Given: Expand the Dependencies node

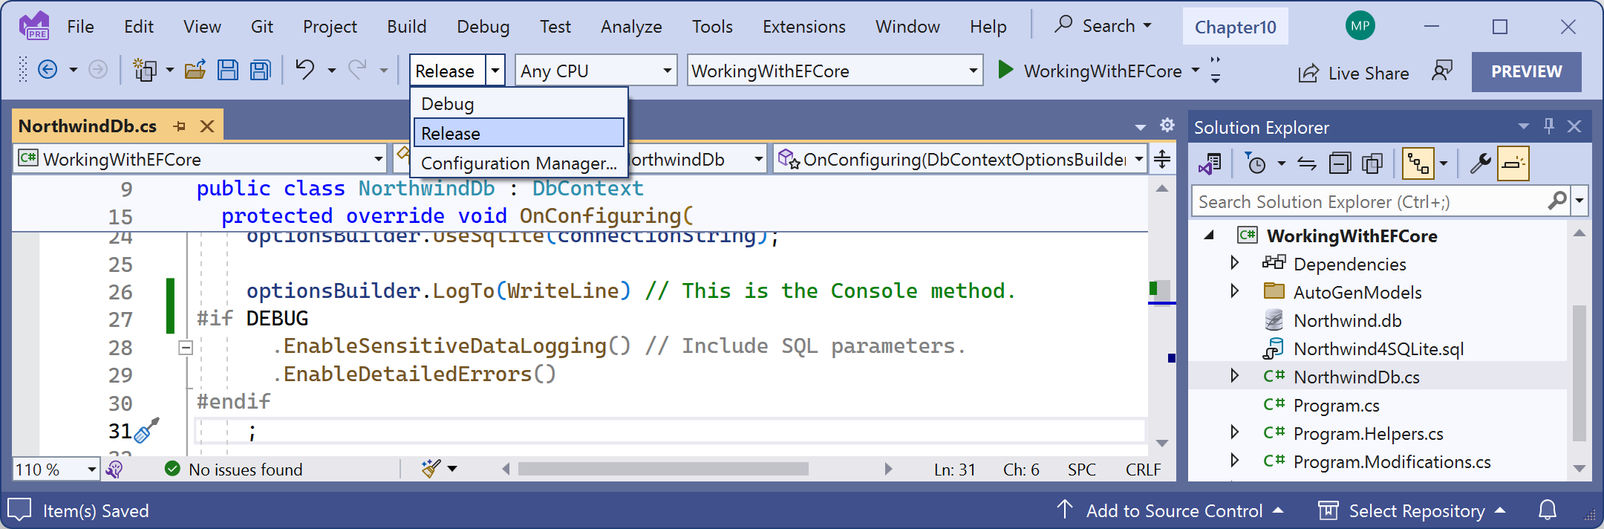Looking at the screenshot, I should pos(1234,263).
